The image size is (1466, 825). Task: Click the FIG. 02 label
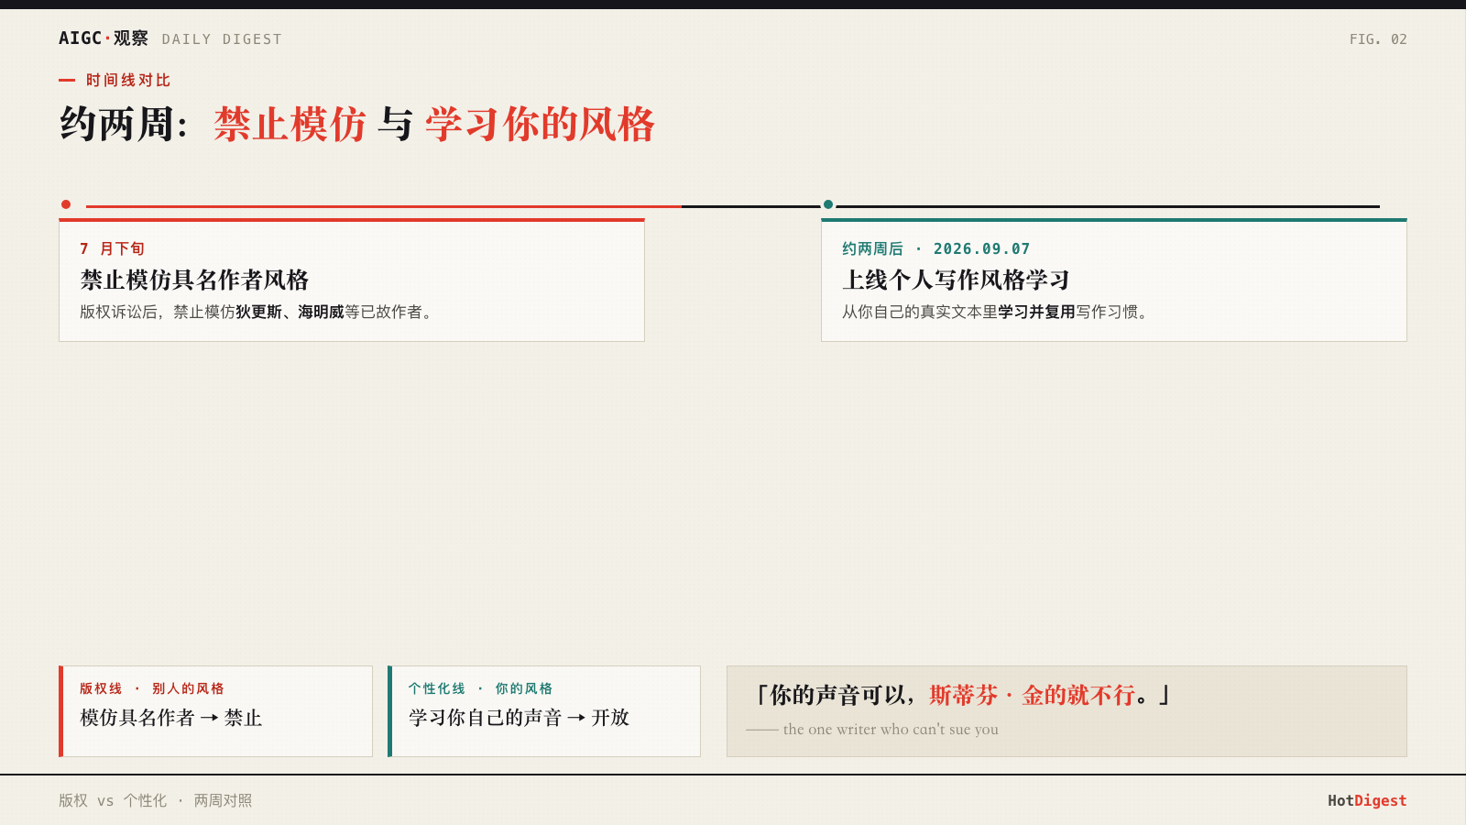(1378, 39)
